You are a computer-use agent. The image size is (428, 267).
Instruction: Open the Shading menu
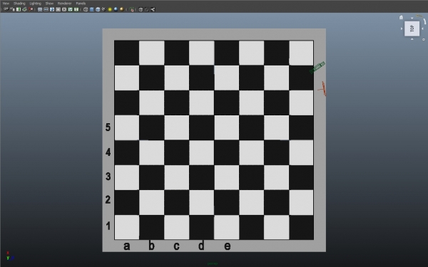click(19, 4)
